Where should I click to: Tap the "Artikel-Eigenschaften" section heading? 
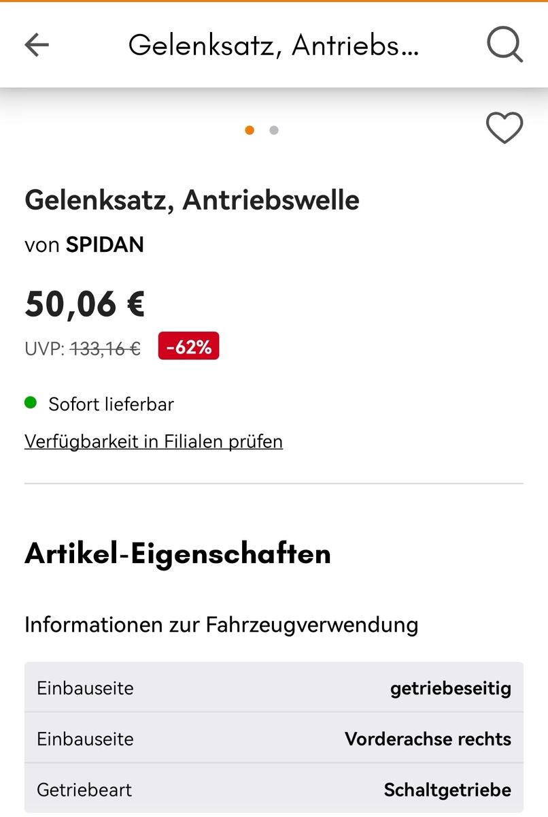177,554
